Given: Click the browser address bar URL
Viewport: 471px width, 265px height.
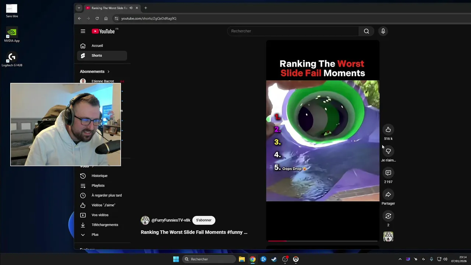Looking at the screenshot, I should coord(149,18).
